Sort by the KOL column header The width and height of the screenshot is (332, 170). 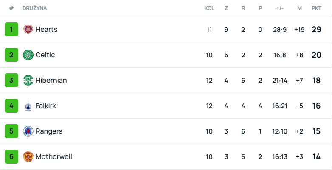point(209,8)
